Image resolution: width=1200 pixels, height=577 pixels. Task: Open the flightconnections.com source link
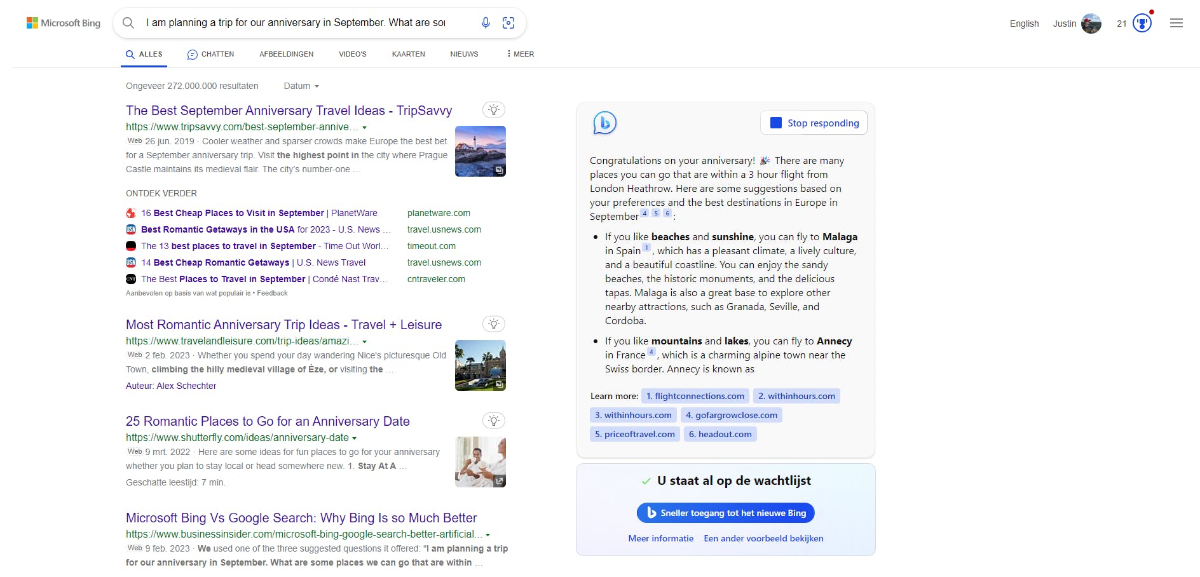click(695, 396)
